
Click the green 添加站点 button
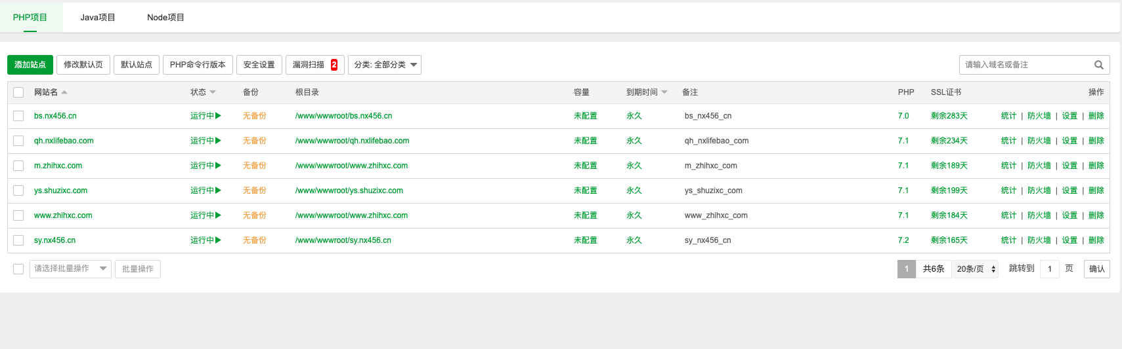30,65
